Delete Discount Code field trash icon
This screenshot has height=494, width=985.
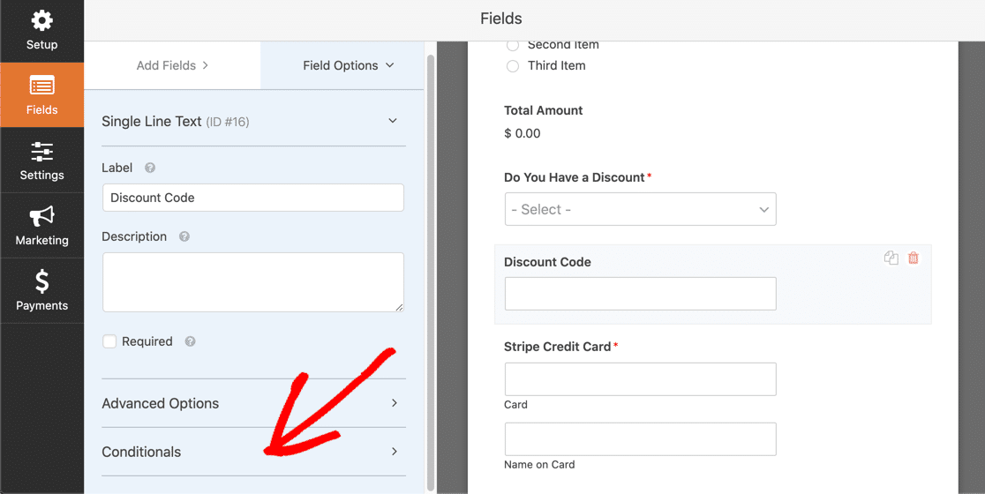click(x=914, y=258)
